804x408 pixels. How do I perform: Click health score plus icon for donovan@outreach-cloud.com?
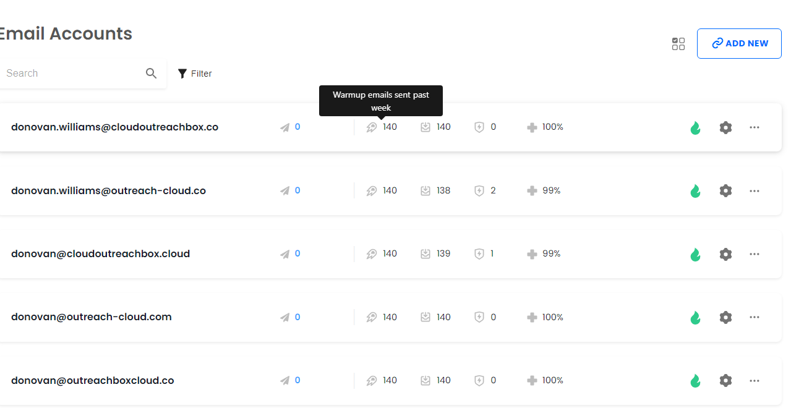point(532,318)
